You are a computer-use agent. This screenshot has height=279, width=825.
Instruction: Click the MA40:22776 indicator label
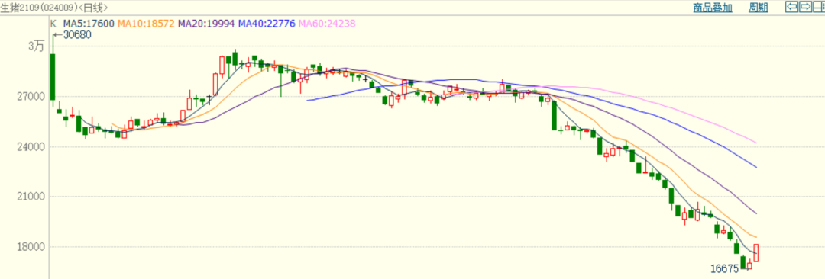pyautogui.click(x=267, y=23)
